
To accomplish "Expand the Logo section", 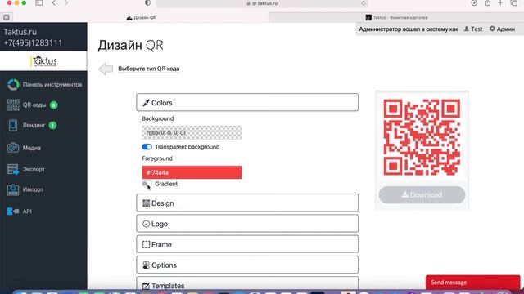I will click(247, 223).
